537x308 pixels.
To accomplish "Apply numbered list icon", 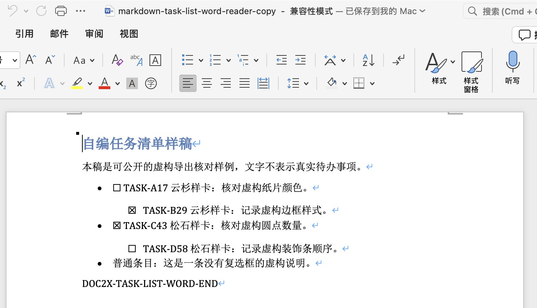I will pos(215,60).
